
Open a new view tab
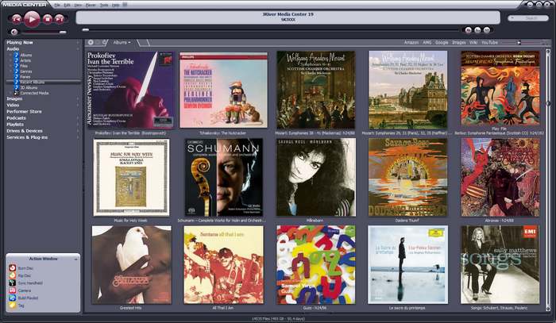[x=143, y=43]
